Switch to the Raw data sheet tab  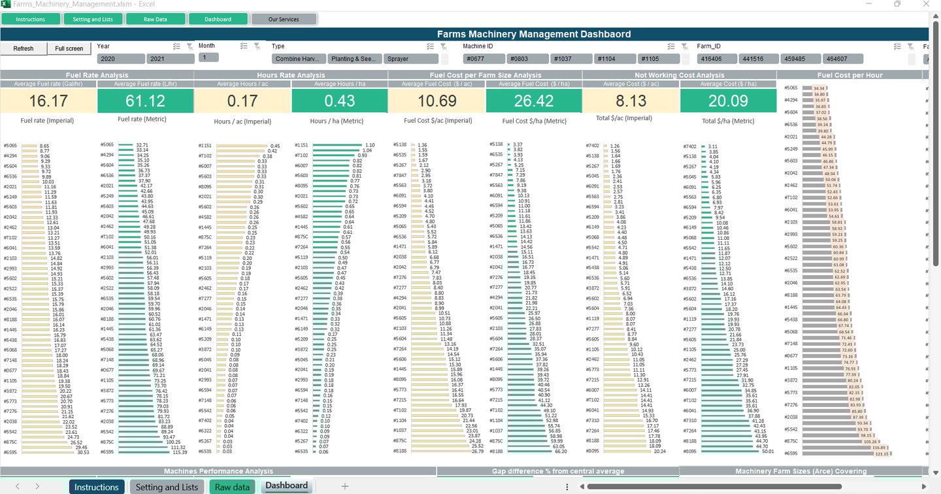coord(232,486)
